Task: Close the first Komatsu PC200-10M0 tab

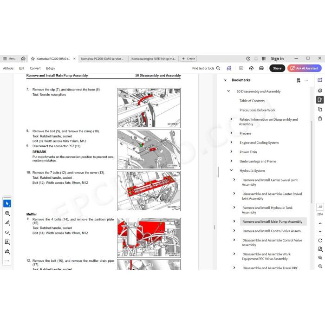Action: click(x=74, y=58)
